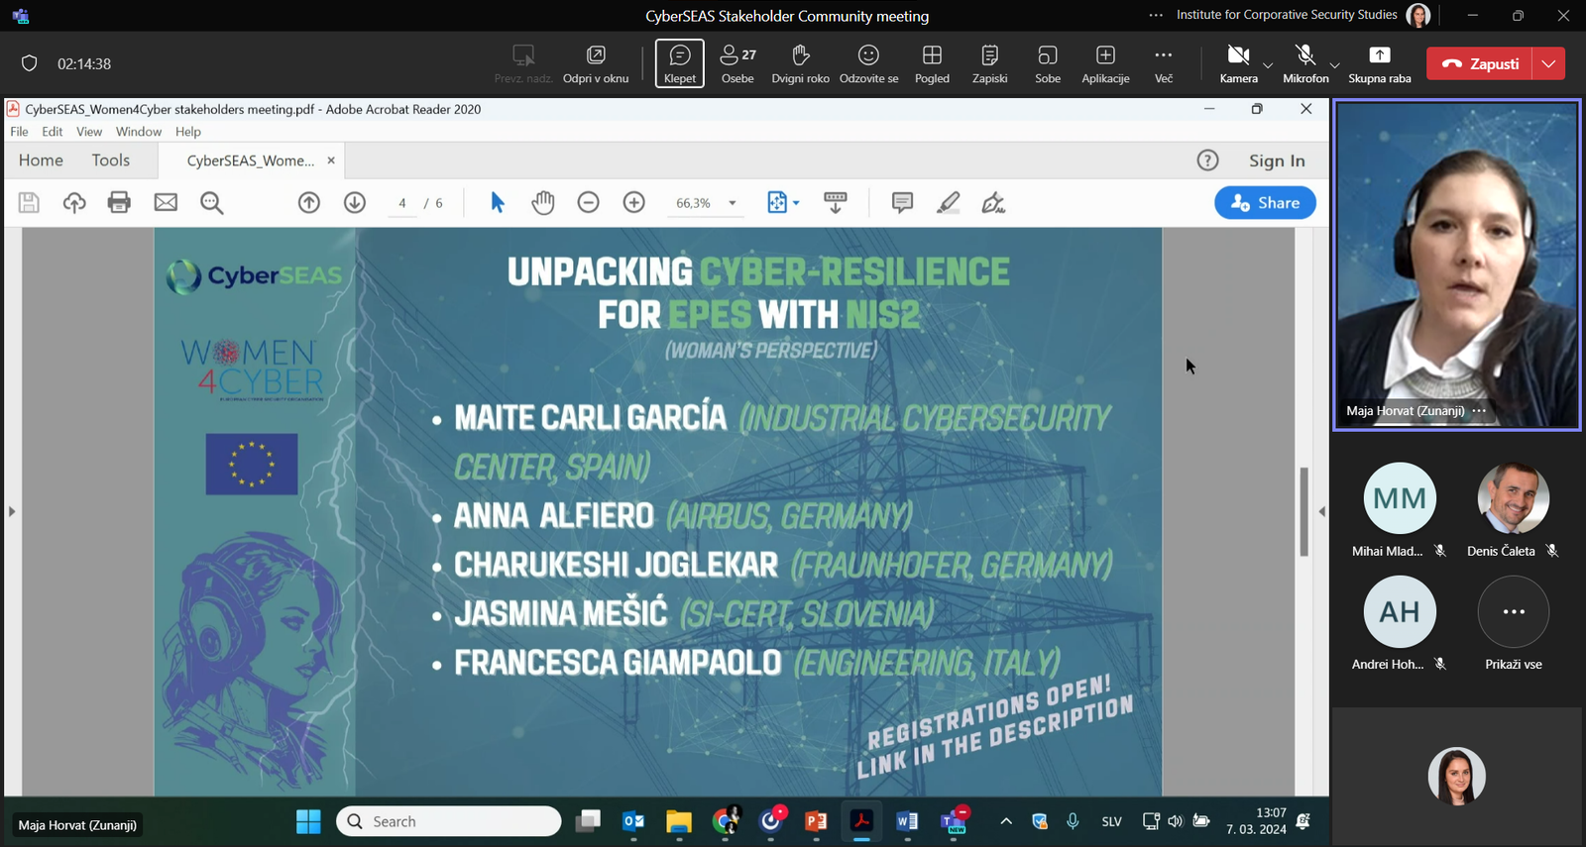1586x847 pixels.
Task: Open Sobe breakout rooms
Action: 1048,63
